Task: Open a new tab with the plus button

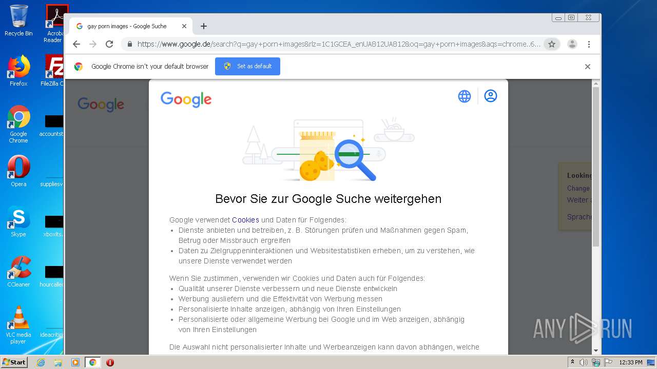Action: 204,26
